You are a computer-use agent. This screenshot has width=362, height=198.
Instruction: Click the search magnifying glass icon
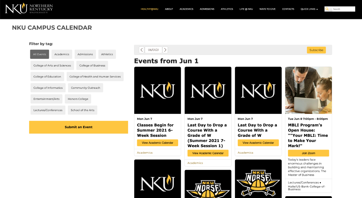click(327, 9)
